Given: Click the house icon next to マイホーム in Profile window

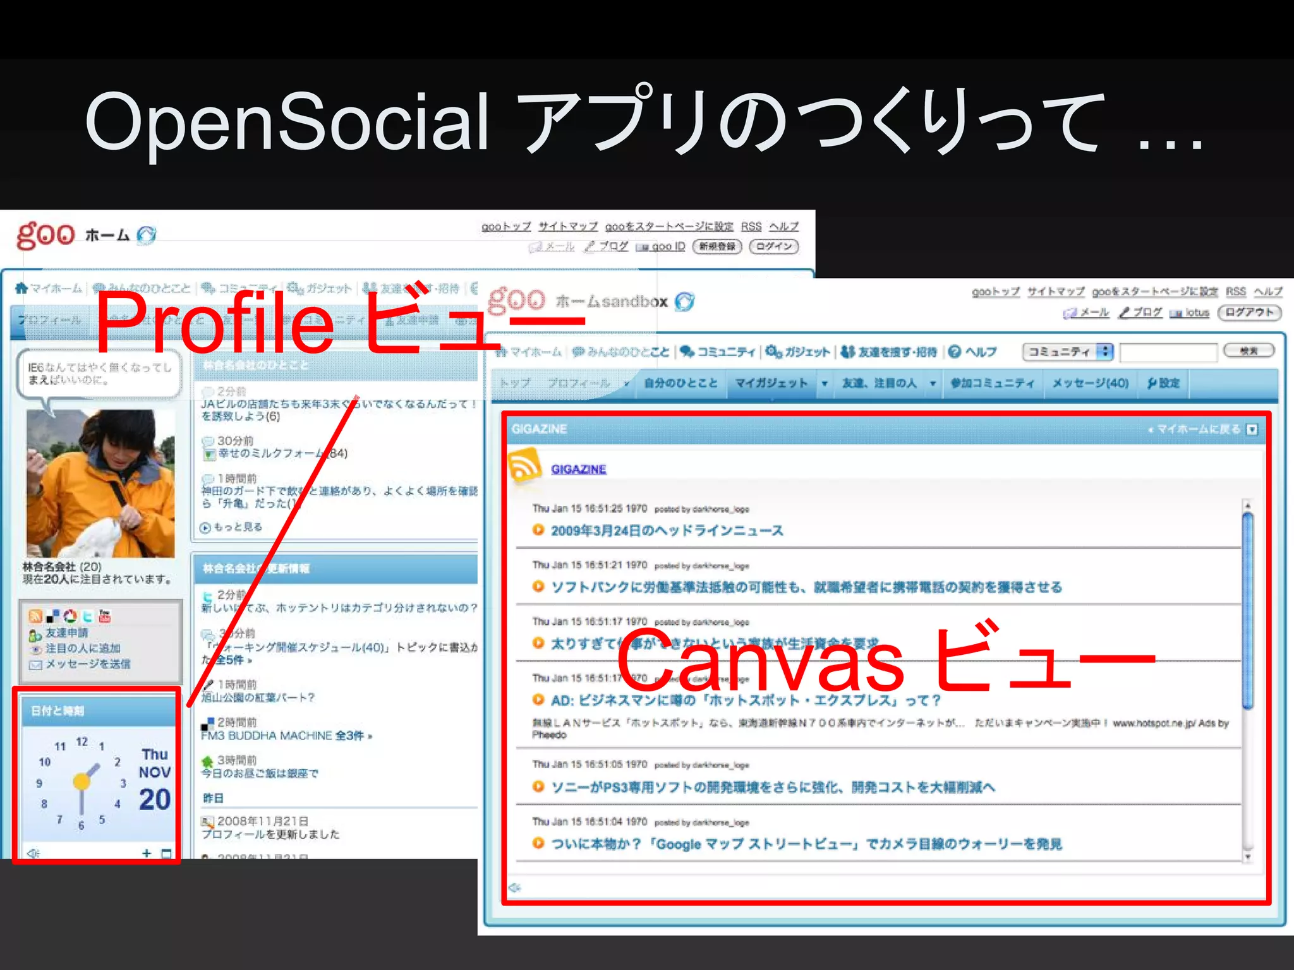Looking at the screenshot, I should [x=21, y=288].
